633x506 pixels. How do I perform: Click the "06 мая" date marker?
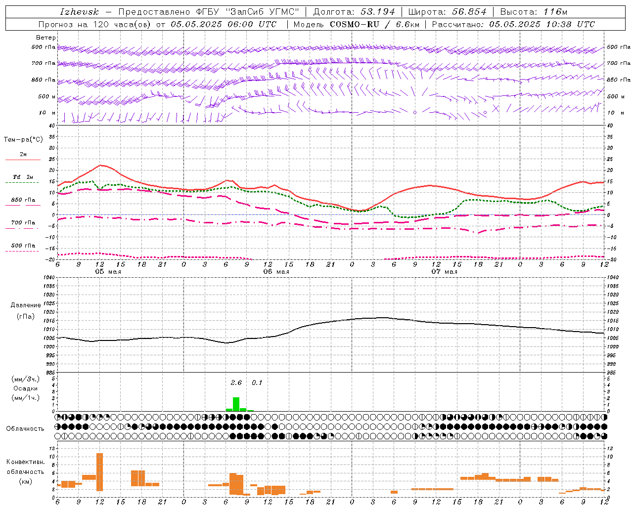tap(276, 271)
